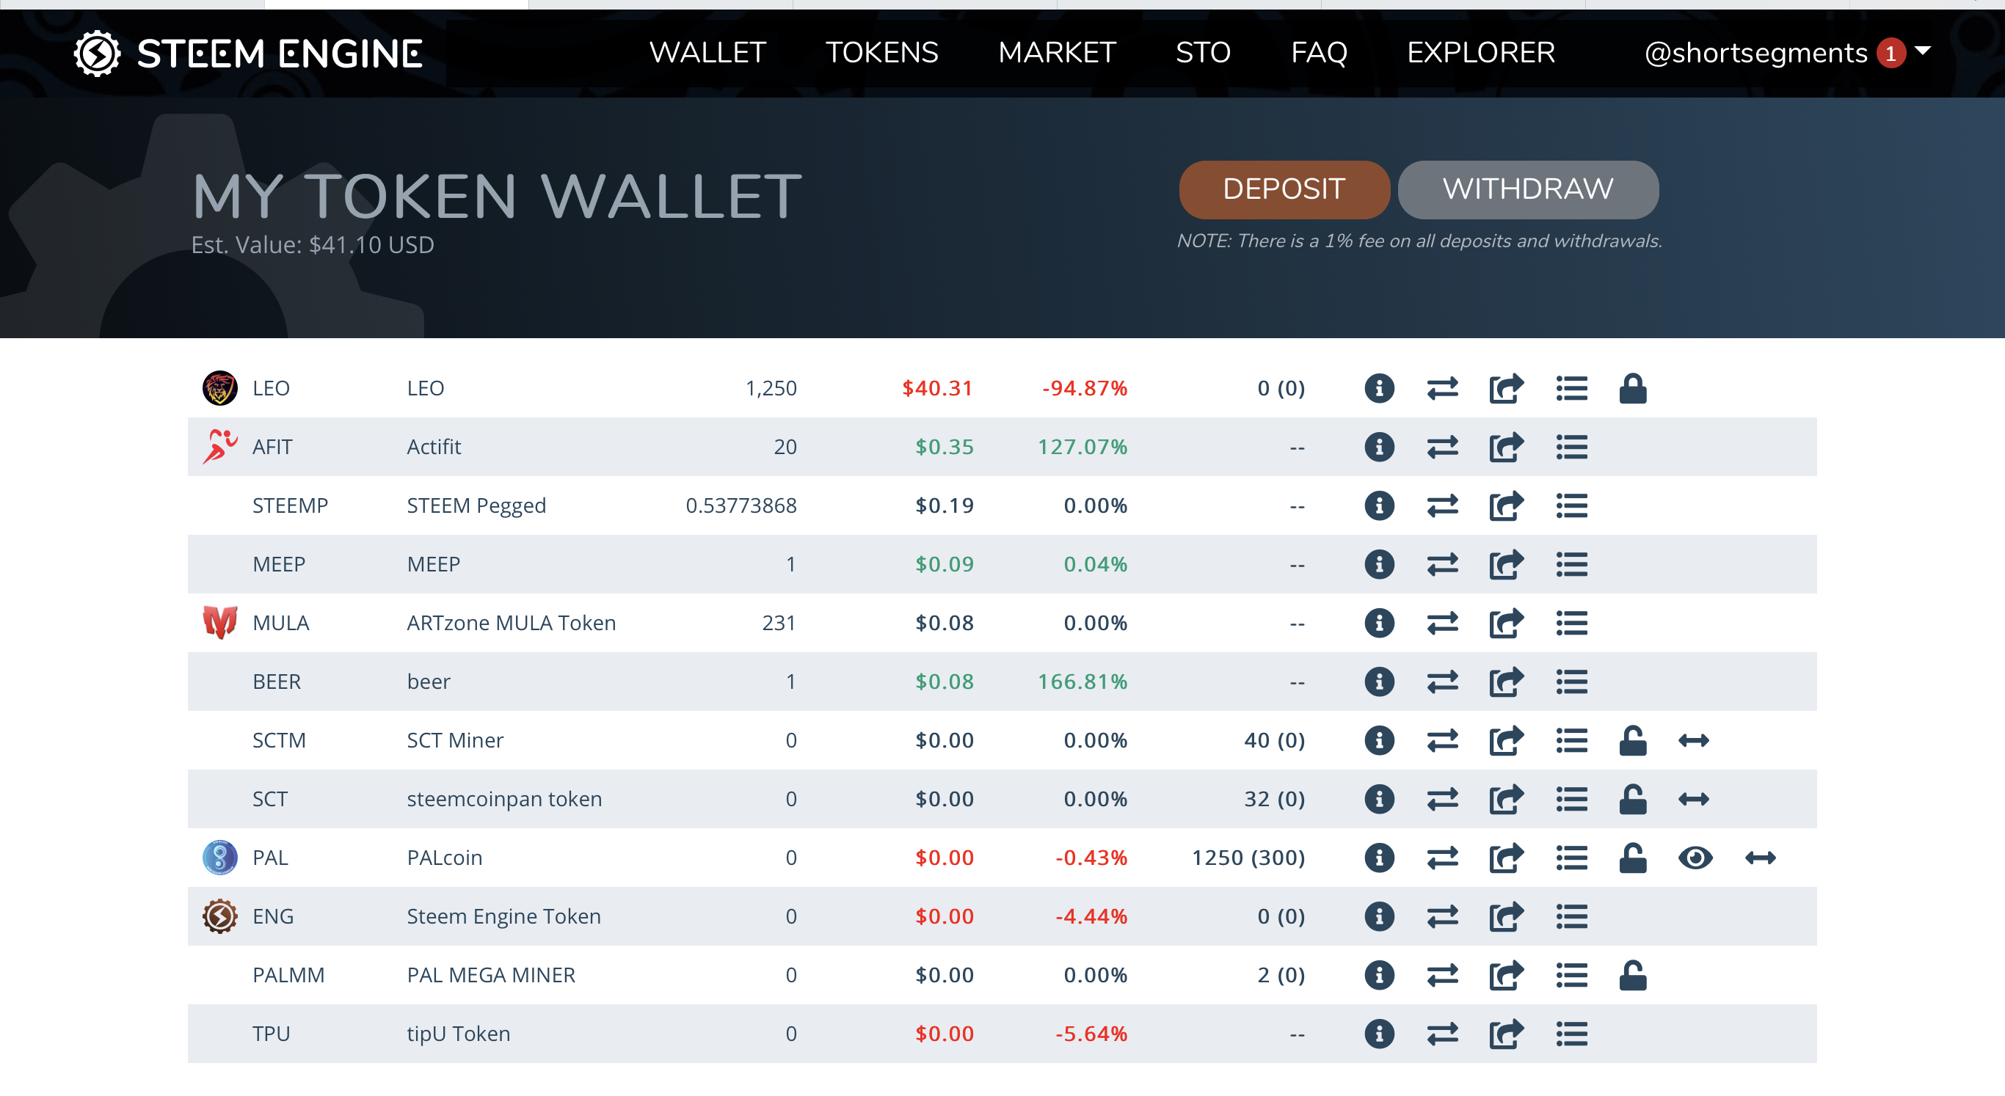
Task: Click send icon in TPU row
Action: 1505,1034
